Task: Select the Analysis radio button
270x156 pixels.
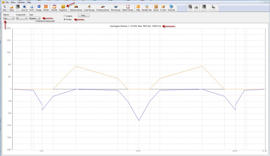Action: pos(64,16)
